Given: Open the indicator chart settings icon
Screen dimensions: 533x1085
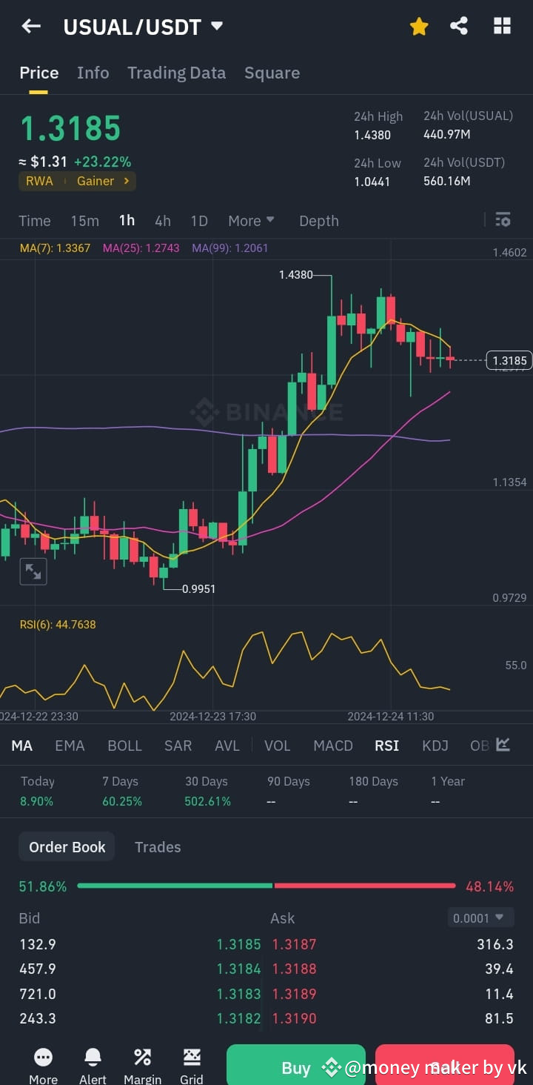Looking at the screenshot, I should click(503, 744).
